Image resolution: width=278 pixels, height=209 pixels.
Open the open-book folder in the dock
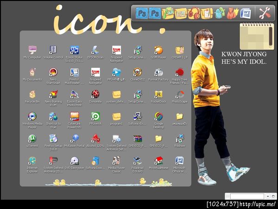tap(181, 13)
